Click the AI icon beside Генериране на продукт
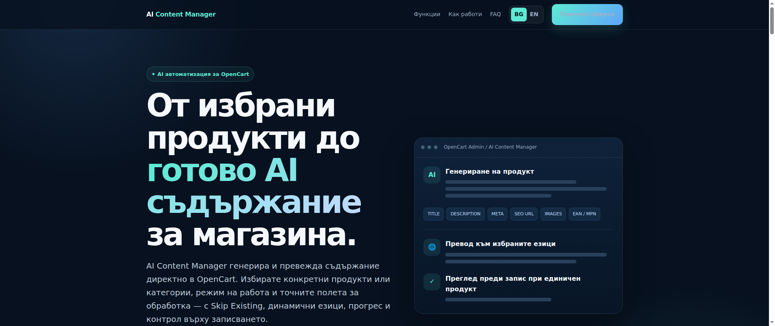 [432, 175]
